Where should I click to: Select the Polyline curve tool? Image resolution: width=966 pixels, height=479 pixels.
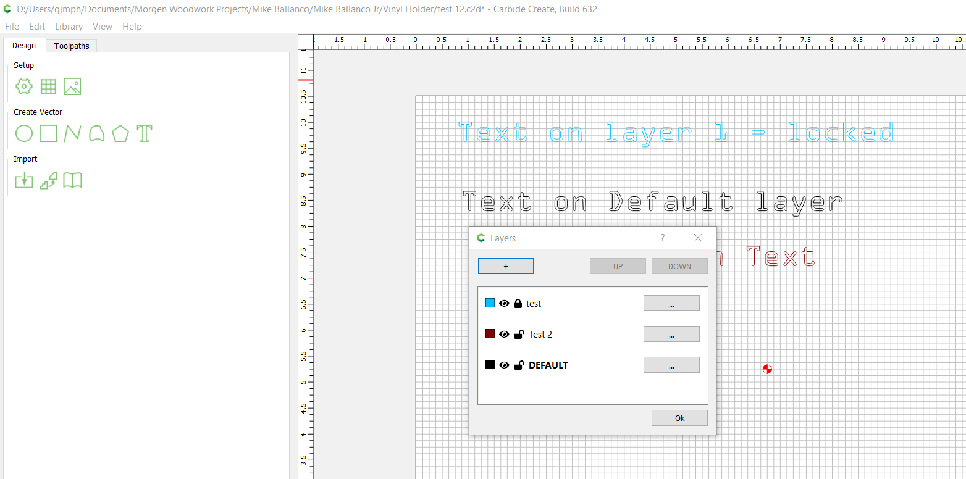click(72, 133)
